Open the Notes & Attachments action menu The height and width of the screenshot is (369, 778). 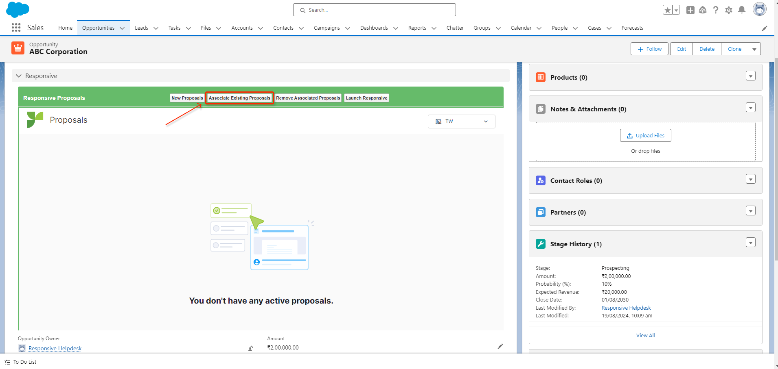751,107
